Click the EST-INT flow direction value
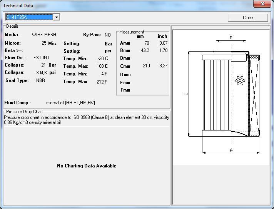This screenshot has width=274, height=209. pyautogui.click(x=41, y=58)
